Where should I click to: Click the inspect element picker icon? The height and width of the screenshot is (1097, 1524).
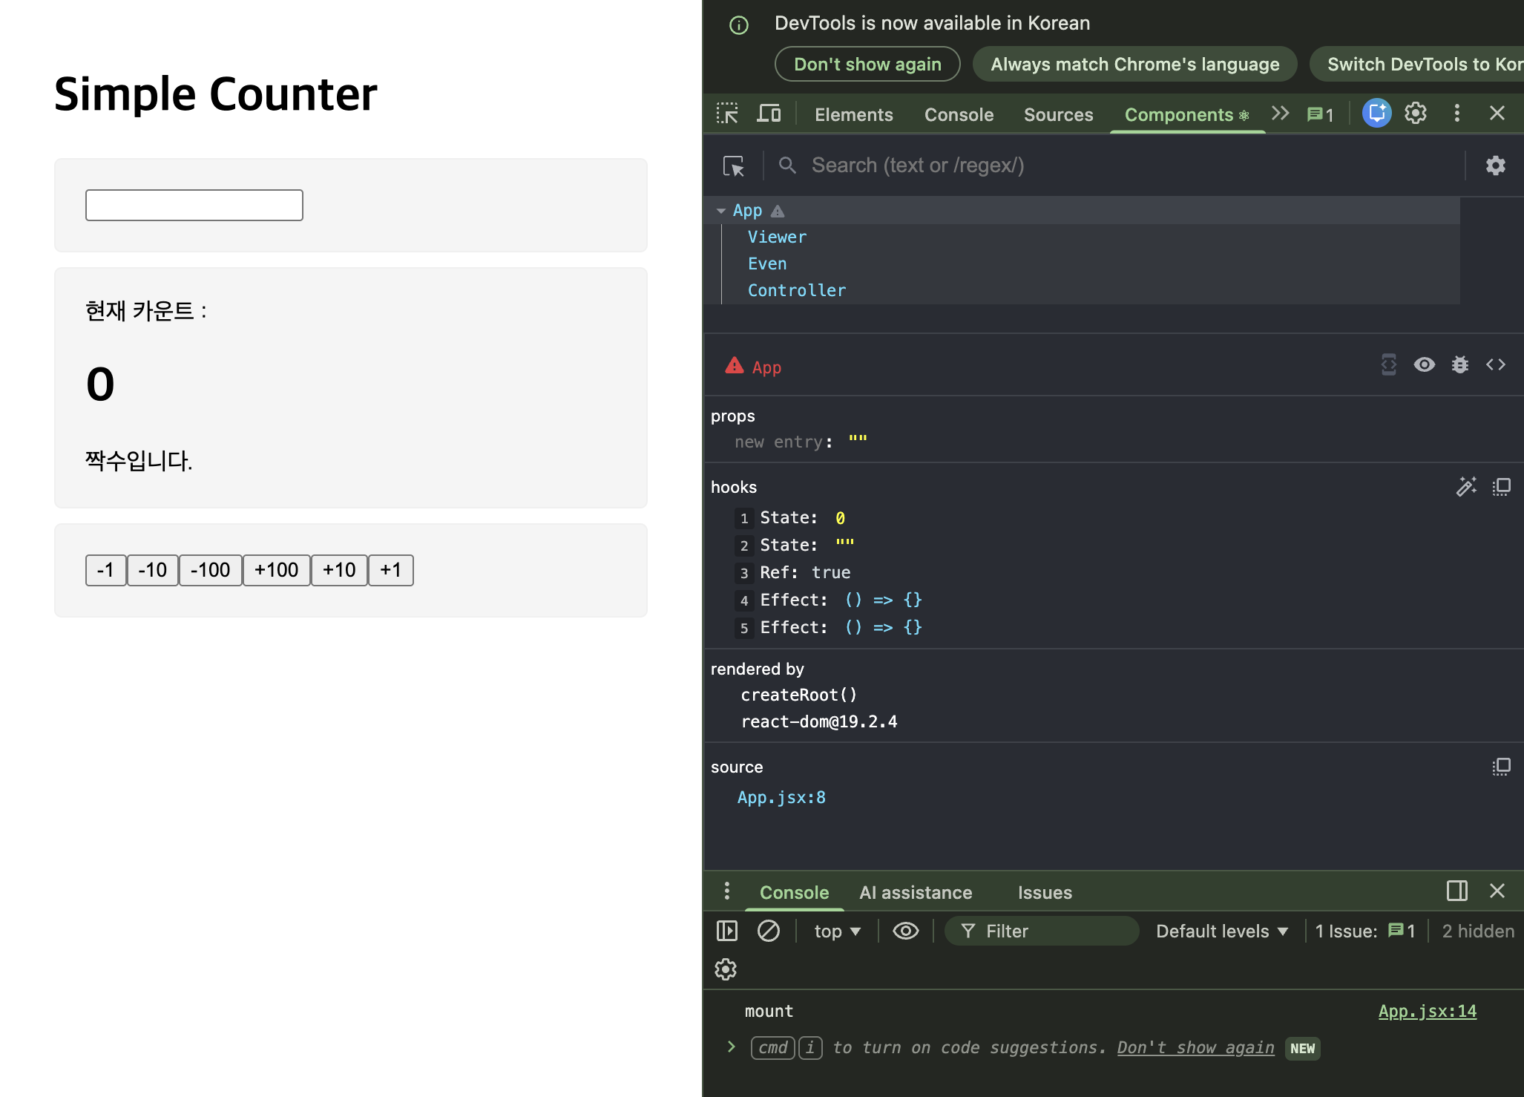727,114
